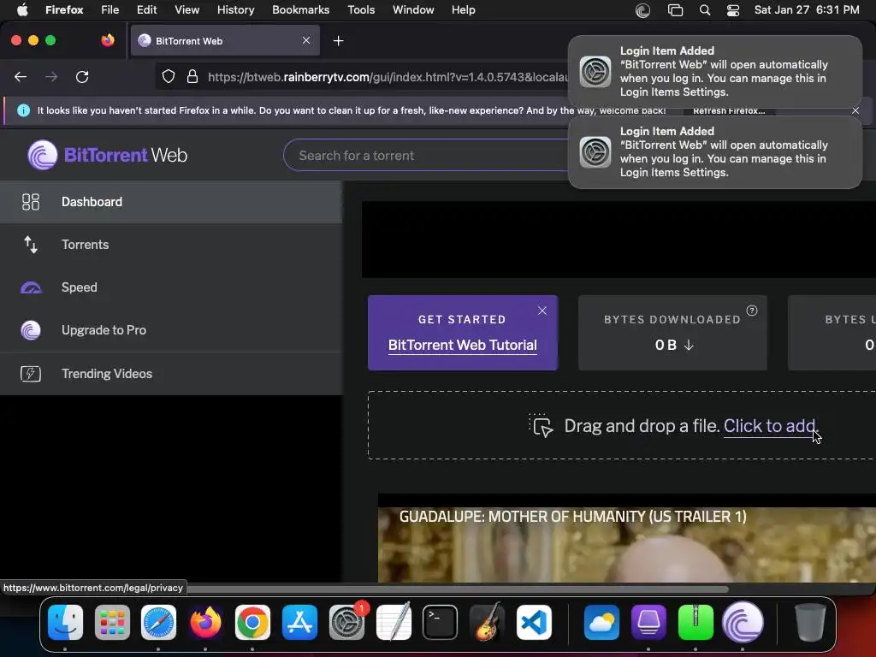The width and height of the screenshot is (876, 657).
Task: Open the Torrents section
Action: tap(171, 245)
